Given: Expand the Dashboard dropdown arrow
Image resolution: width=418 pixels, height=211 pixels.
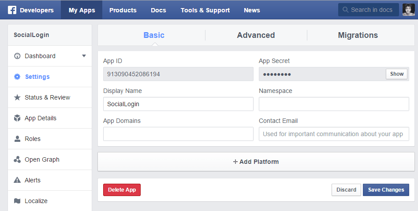Looking at the screenshot, I should pyautogui.click(x=84, y=56).
